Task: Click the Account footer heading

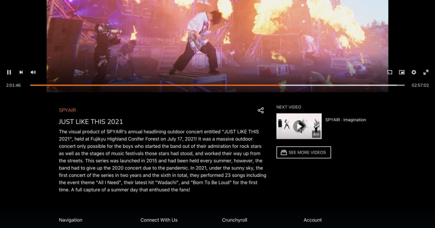Action: click(312, 220)
